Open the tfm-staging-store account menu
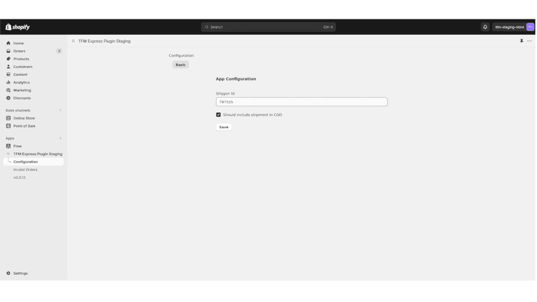 (513, 27)
